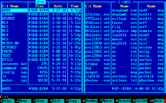Select the bug nss file
The height and width of the screenshot is (103, 166).
(98, 68)
